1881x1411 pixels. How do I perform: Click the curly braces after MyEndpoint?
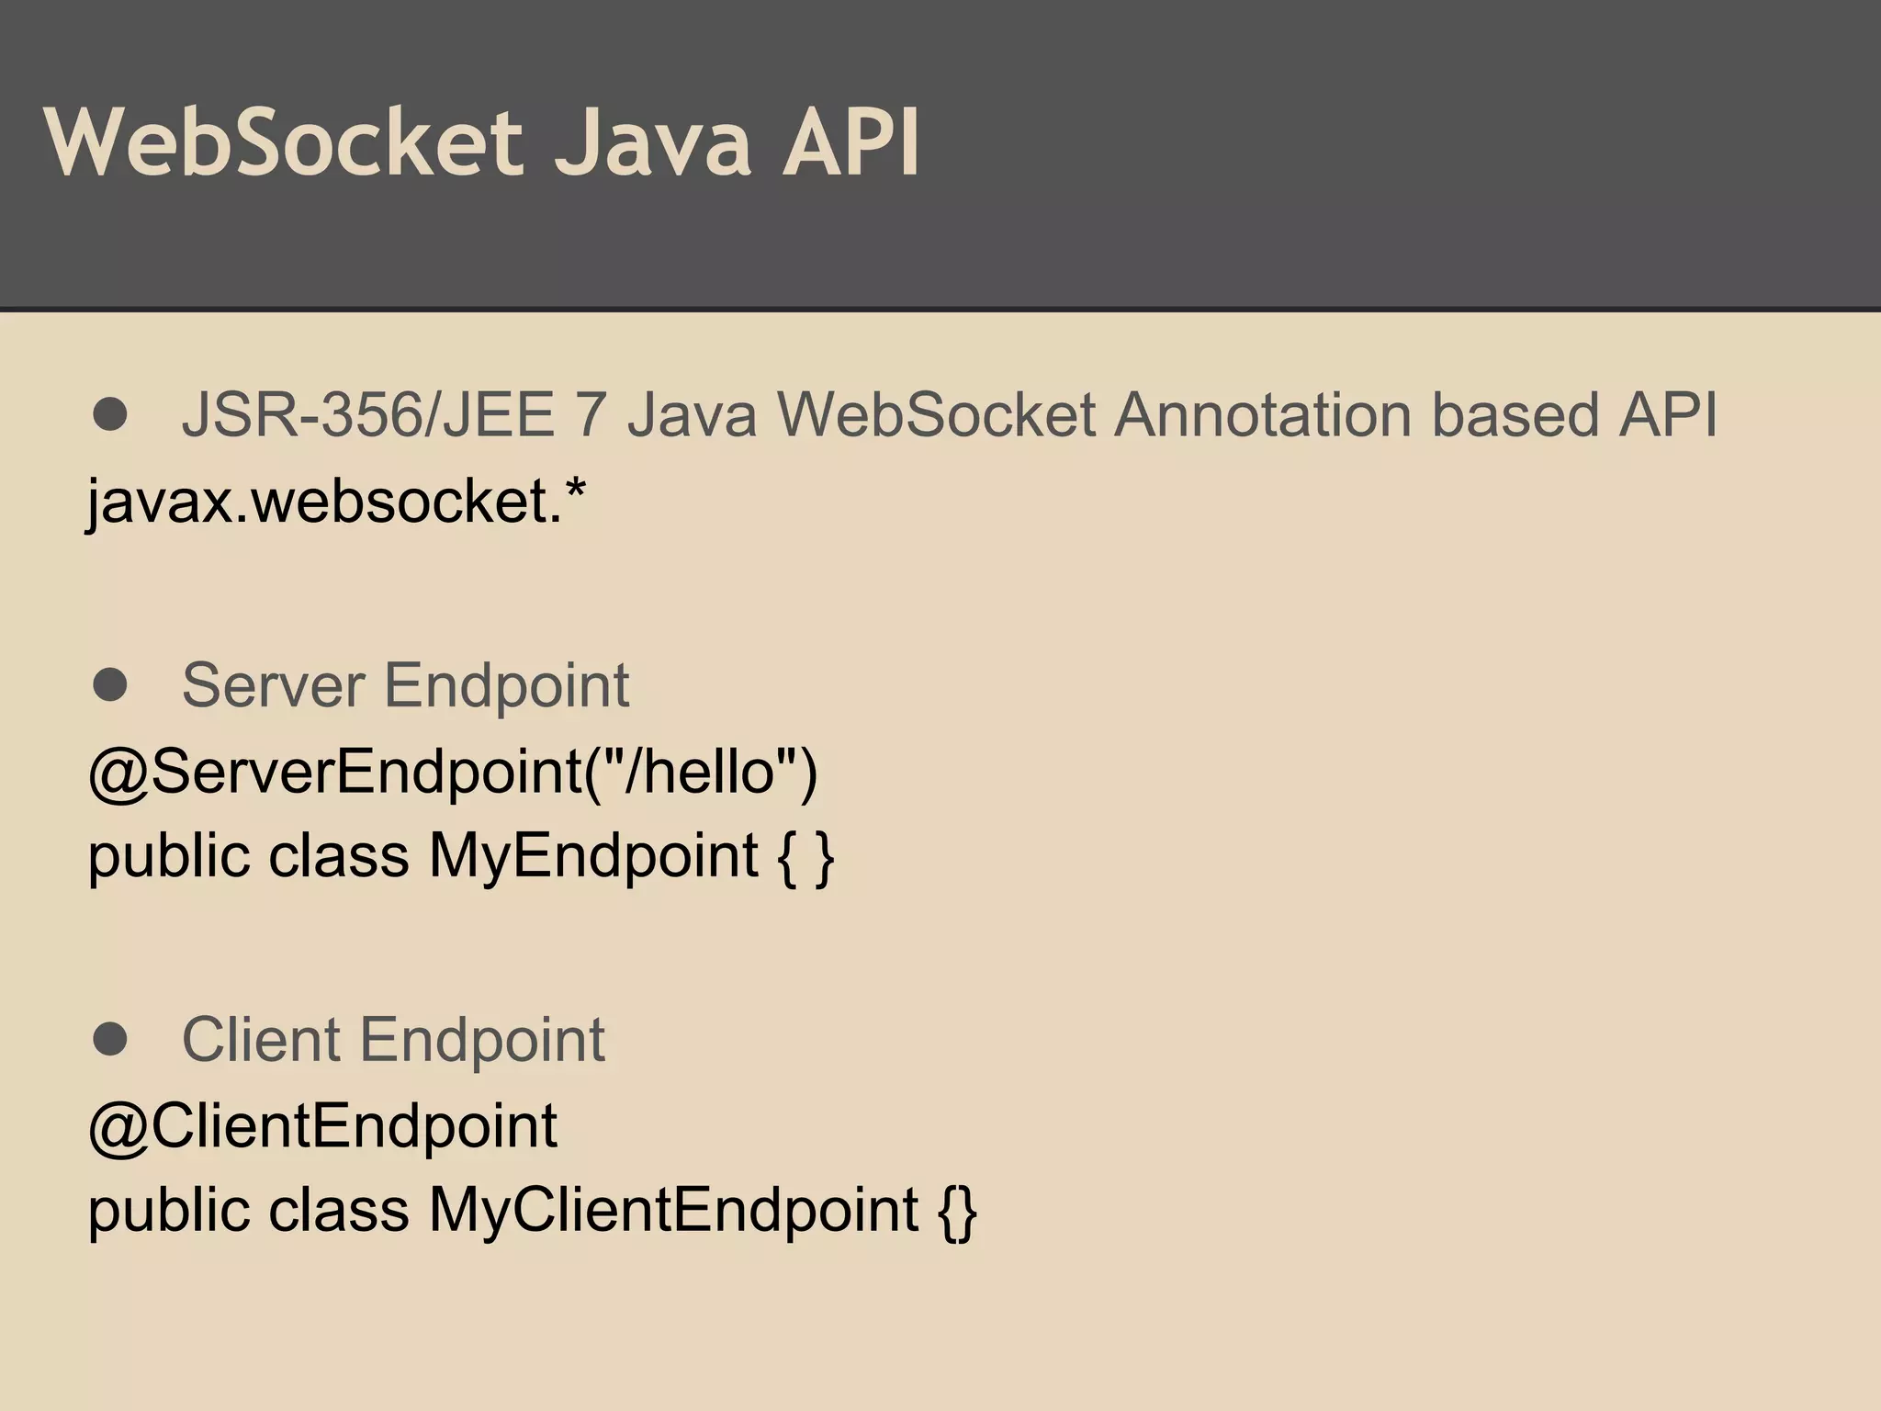point(805,856)
